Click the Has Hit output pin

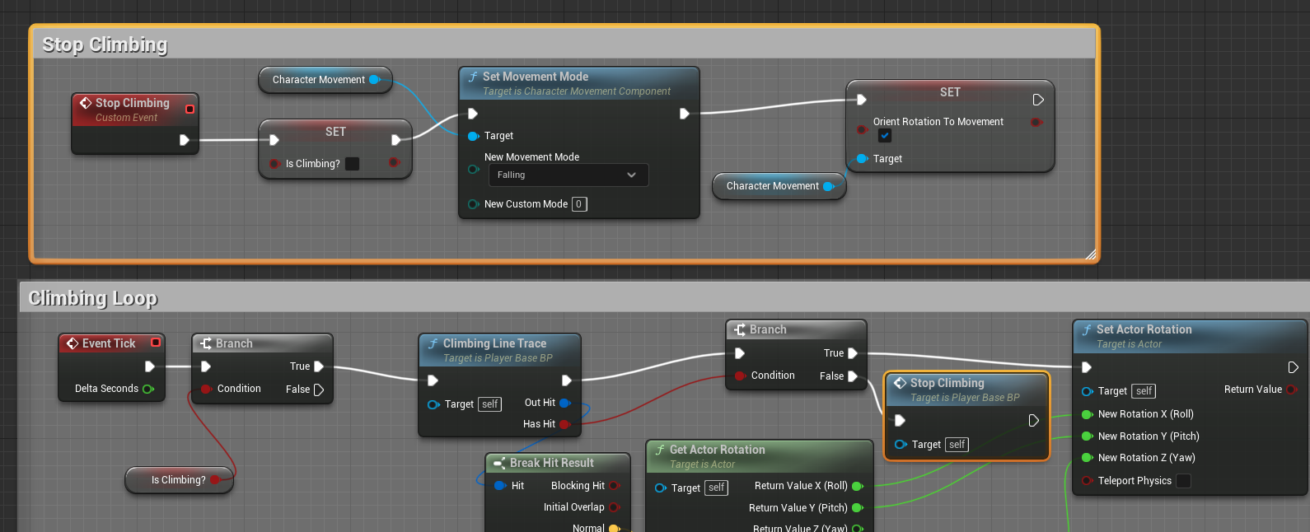(x=565, y=424)
